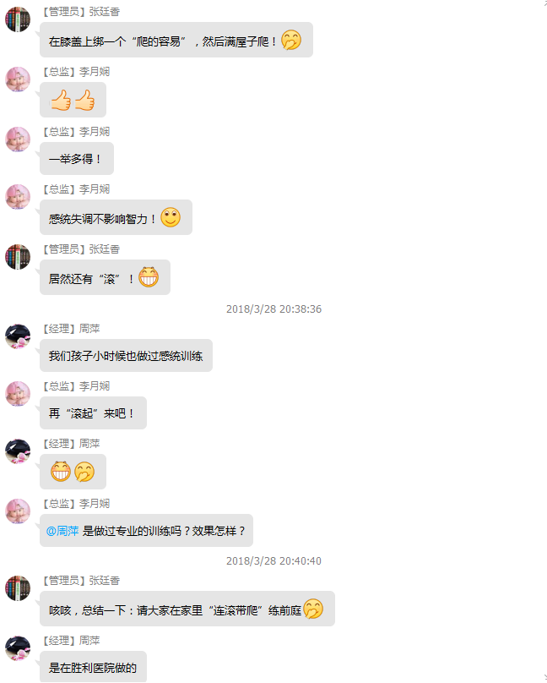Click 周萍's avatar beside 我们孩子小时候也做过感统训练
Image resolution: width=547 pixels, height=683 pixels.
tap(18, 336)
